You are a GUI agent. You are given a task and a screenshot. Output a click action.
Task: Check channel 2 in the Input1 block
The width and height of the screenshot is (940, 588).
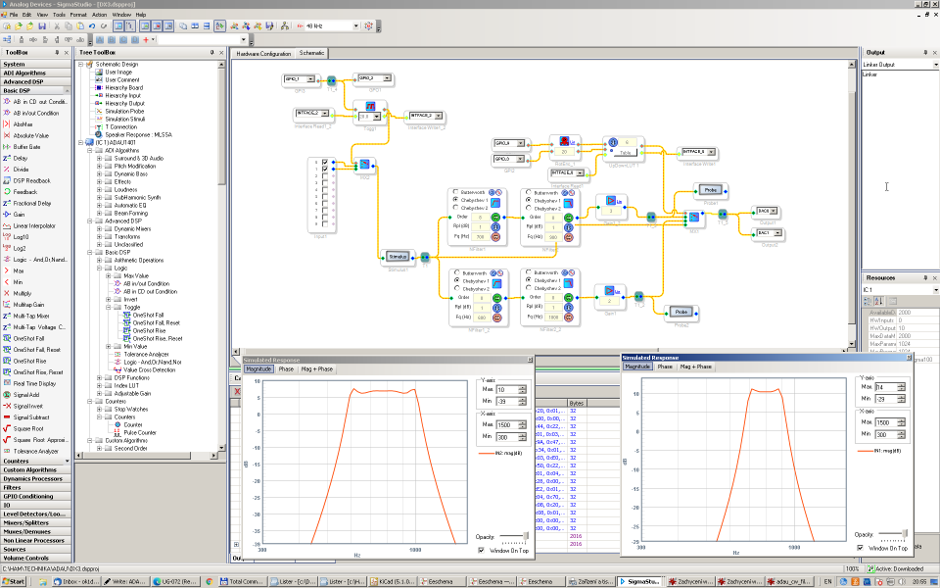pos(325,175)
